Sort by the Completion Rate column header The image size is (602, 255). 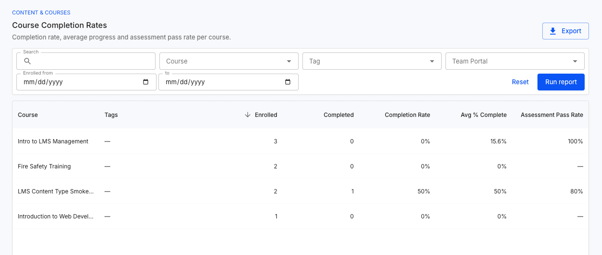pos(407,115)
